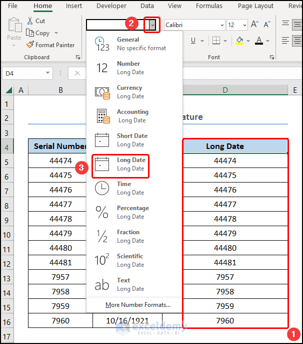Select cell containing 7957 in column D
Viewport: 303px width, 344px height.
(225, 277)
